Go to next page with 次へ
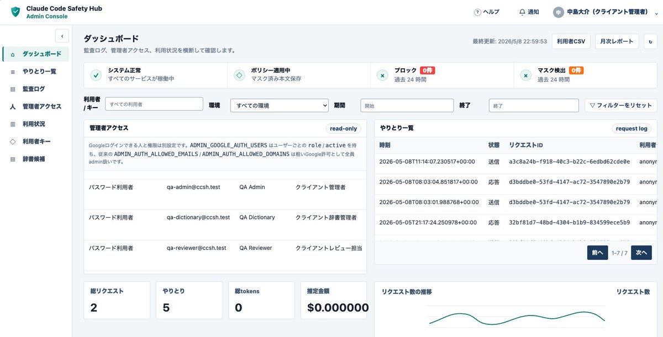This screenshot has width=663, height=337. (x=641, y=253)
